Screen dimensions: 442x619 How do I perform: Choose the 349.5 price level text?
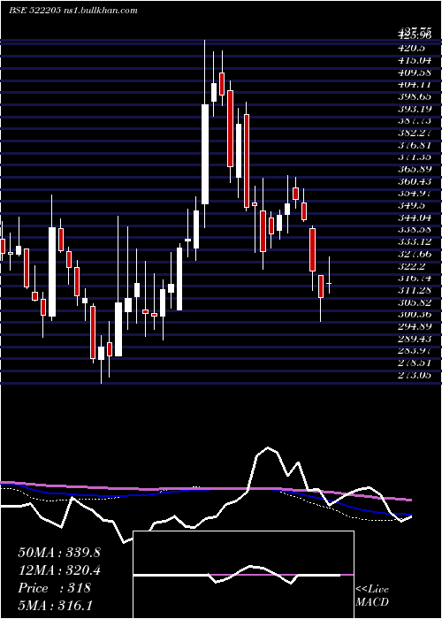(x=411, y=206)
